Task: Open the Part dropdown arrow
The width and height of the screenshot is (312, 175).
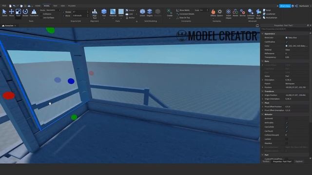Action: pyautogui.click(x=104, y=18)
